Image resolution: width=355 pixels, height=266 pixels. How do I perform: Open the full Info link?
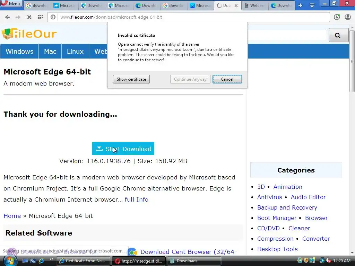click(x=137, y=199)
